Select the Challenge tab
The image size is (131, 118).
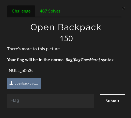[x=21, y=11]
